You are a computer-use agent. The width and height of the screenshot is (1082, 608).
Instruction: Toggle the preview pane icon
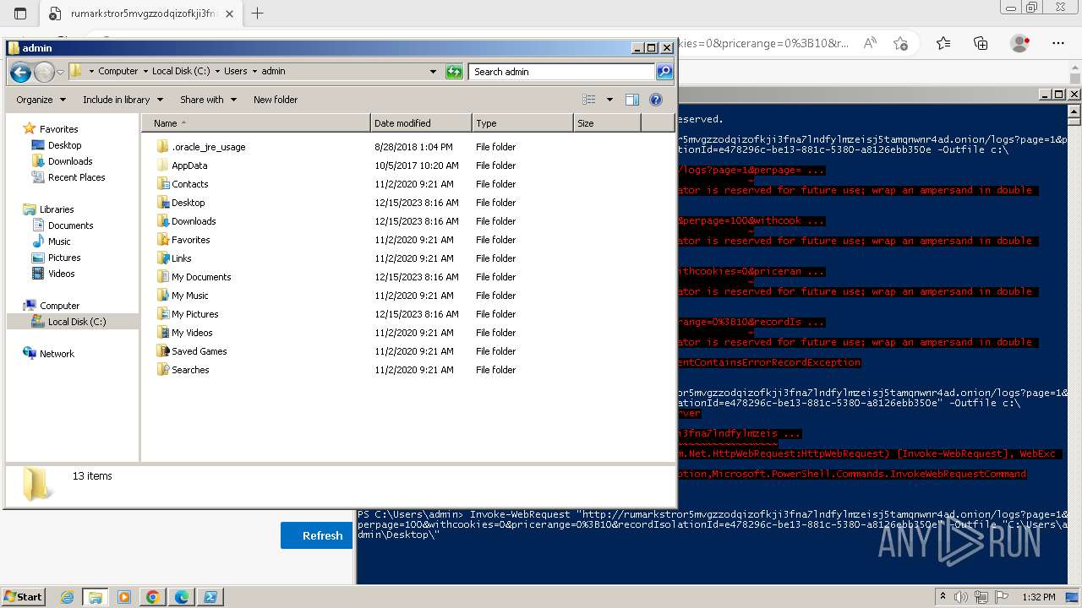(632, 100)
